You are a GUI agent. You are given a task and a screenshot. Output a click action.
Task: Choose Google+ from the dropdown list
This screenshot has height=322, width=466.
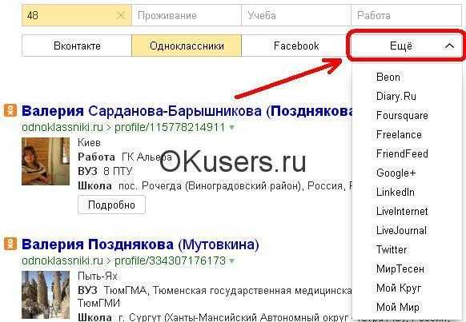(x=396, y=173)
